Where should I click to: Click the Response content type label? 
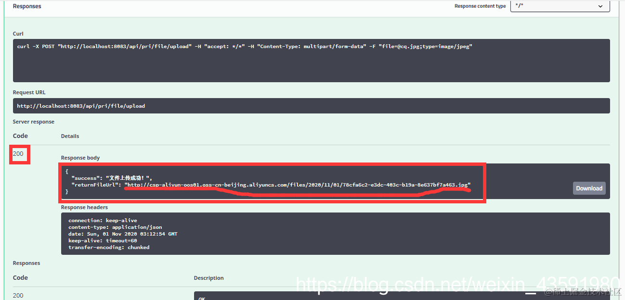(480, 6)
